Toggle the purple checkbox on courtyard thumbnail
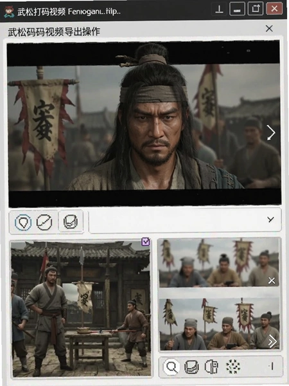The height and width of the screenshot is (386, 289). click(146, 241)
